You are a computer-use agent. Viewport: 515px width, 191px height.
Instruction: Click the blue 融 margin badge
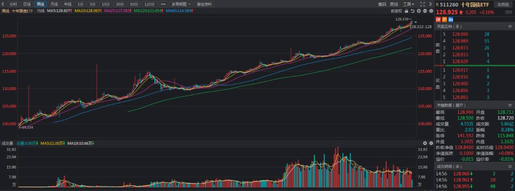451,20
